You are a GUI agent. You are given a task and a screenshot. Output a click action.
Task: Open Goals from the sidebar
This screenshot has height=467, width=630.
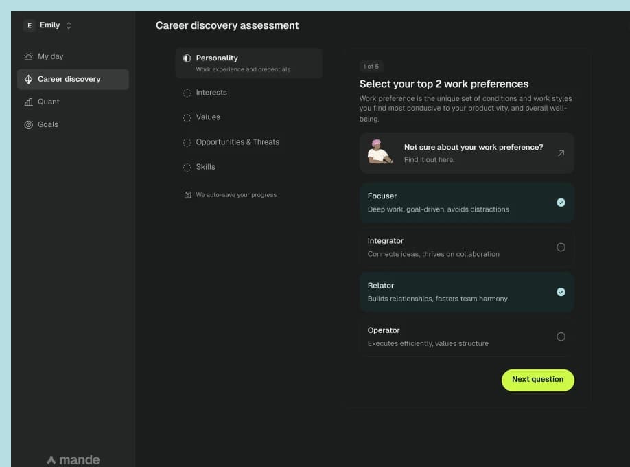point(73,125)
